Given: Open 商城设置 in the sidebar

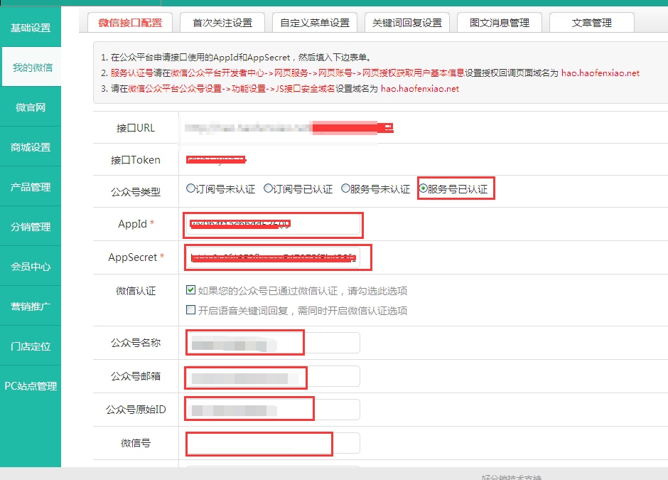Looking at the screenshot, I should click(31, 147).
